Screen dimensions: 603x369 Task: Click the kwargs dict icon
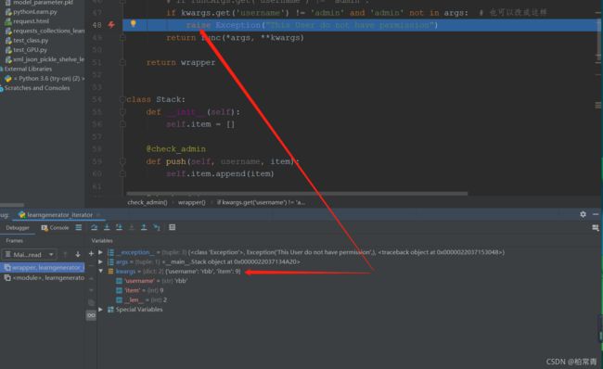pyautogui.click(x=110, y=272)
